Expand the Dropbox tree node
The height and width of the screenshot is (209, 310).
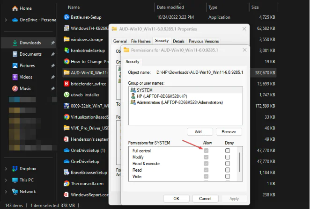(x=6, y=168)
